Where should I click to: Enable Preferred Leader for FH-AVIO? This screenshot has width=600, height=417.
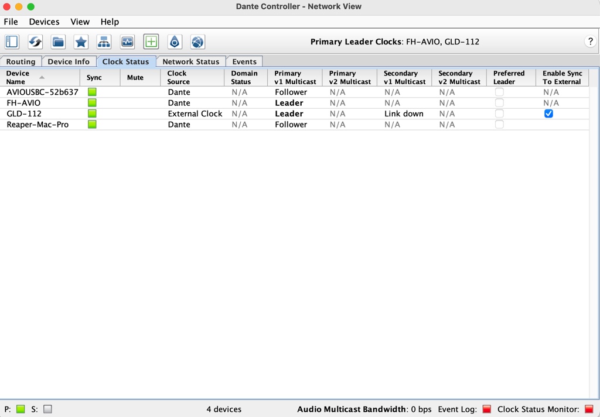click(499, 103)
